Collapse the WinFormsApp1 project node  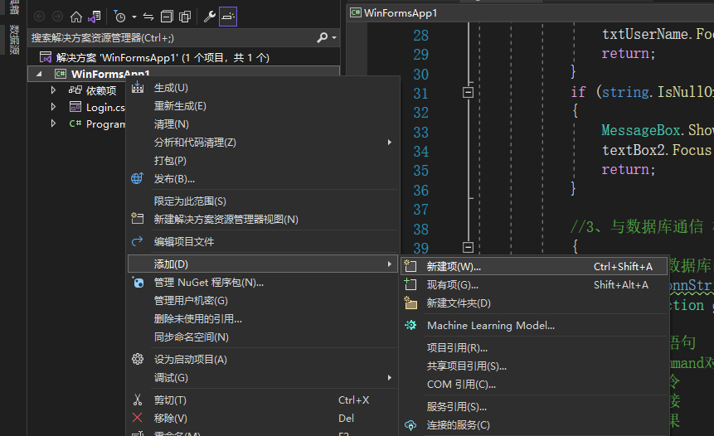39,74
